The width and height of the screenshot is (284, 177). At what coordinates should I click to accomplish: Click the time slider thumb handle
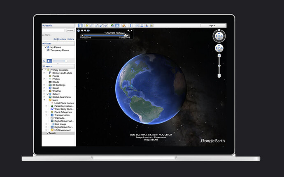click(126, 35)
